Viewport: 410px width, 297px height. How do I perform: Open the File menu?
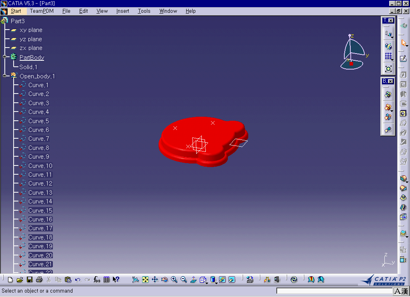[x=66, y=11]
